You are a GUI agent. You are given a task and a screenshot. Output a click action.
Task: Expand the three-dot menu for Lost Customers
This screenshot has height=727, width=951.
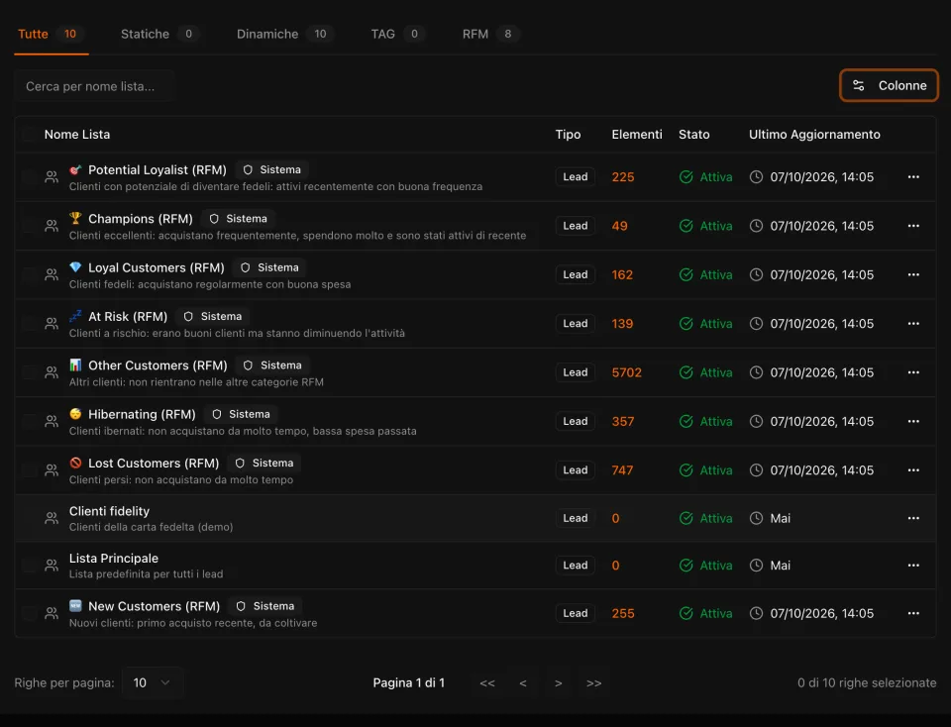pyautogui.click(x=913, y=470)
